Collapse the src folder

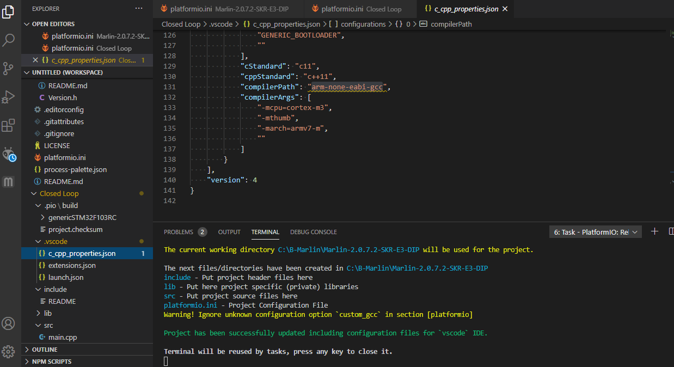[87, 325]
